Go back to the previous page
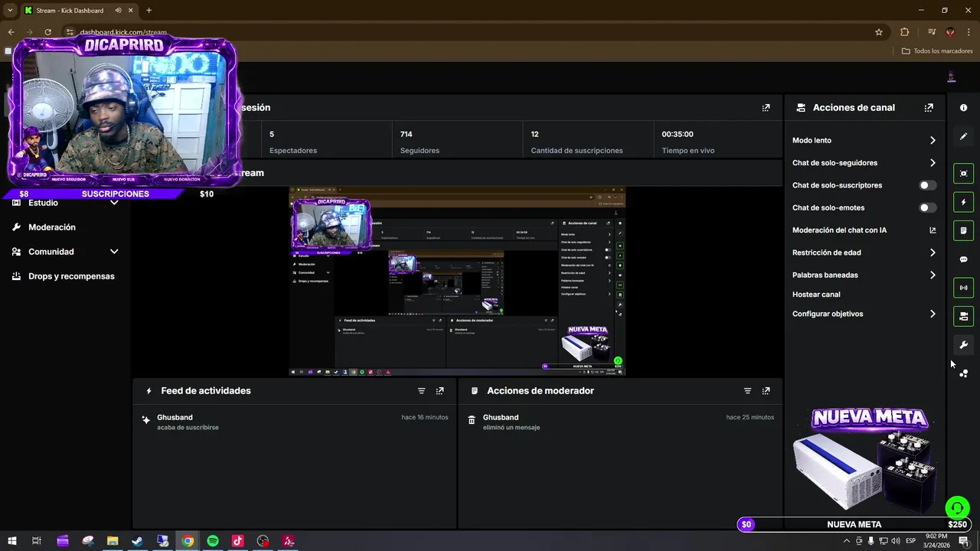This screenshot has width=980, height=551. [x=11, y=32]
